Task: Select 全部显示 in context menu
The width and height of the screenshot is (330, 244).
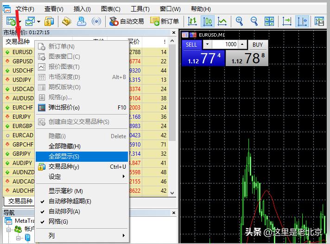Action: (63, 157)
